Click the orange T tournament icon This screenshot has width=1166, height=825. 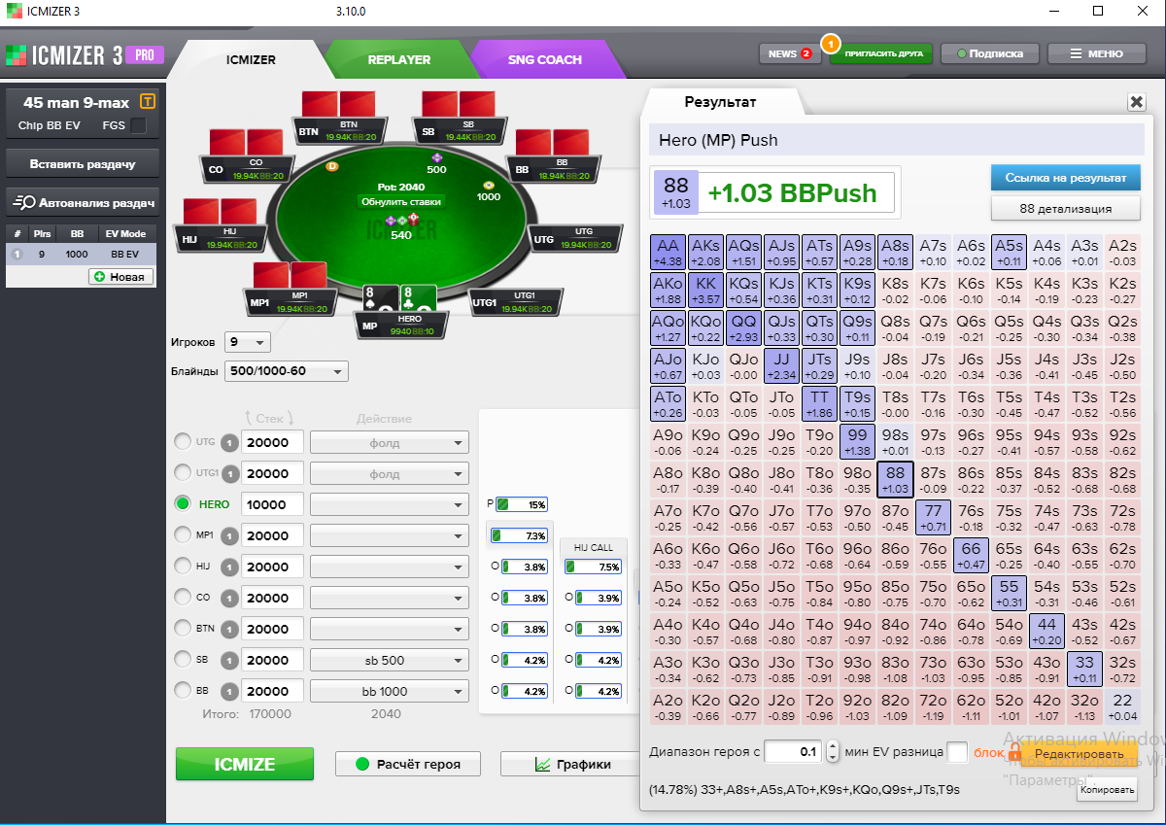[x=147, y=101]
